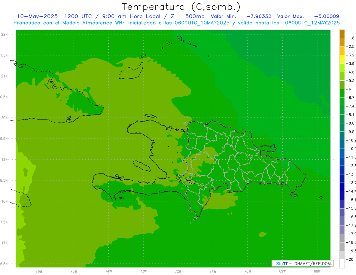The width and height of the screenshot is (356, 275).
Task: Click the '-15.8' colorbar value
Action: point(352,208)
